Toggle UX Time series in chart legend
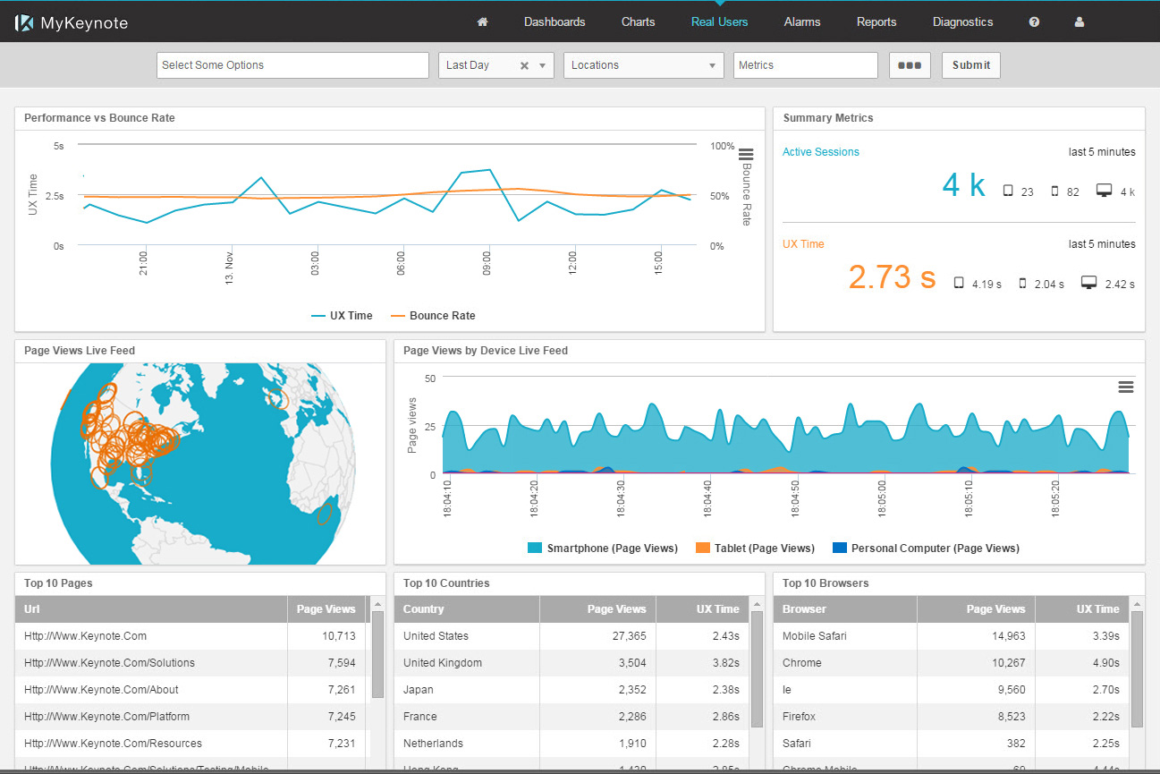The height and width of the screenshot is (774, 1160). (x=342, y=316)
